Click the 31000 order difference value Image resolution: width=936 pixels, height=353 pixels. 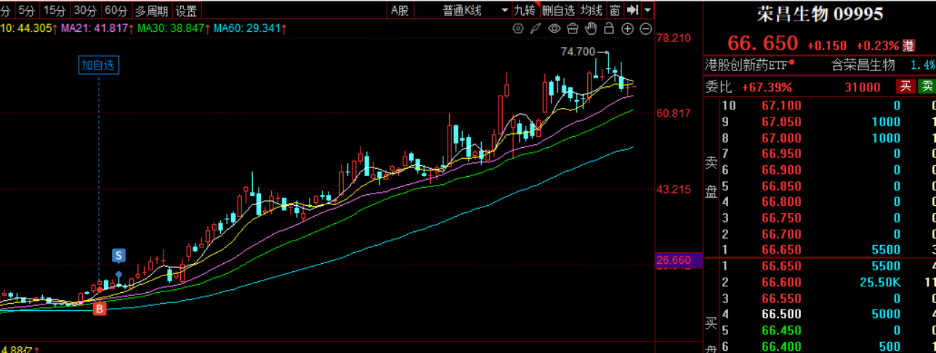(x=863, y=87)
